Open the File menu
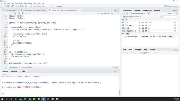This screenshot has height=101, width=180. pyautogui.click(x=2, y=3)
